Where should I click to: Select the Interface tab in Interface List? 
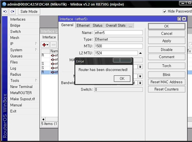[x=49, y=37]
